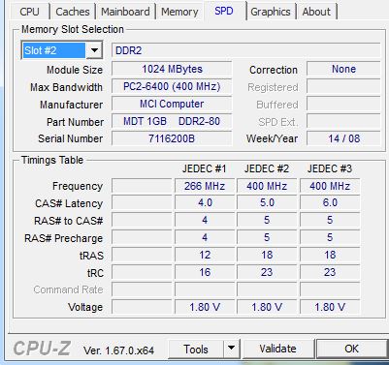This screenshot has height=365, width=389.
Task: Click the JEDEC #2 column header
Action: (x=267, y=168)
